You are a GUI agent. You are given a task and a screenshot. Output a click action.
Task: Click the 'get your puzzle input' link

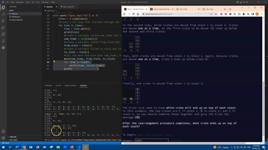155,135
